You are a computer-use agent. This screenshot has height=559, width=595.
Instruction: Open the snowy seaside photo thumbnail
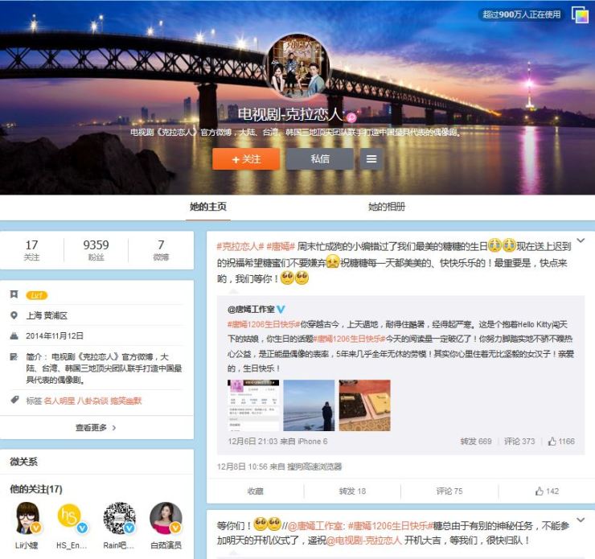309,405
